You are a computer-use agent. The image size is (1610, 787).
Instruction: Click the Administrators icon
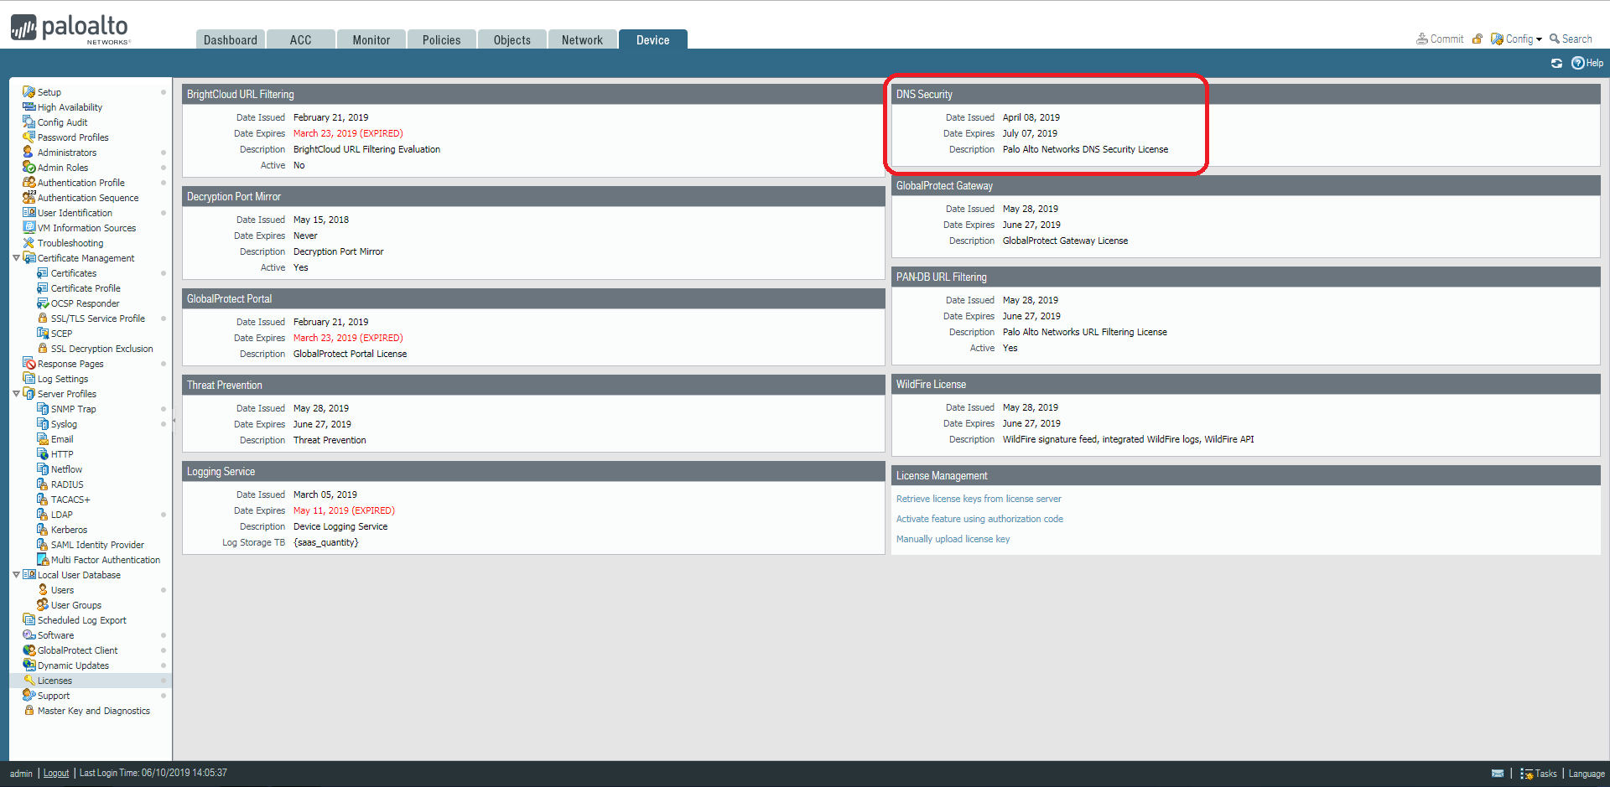29,153
